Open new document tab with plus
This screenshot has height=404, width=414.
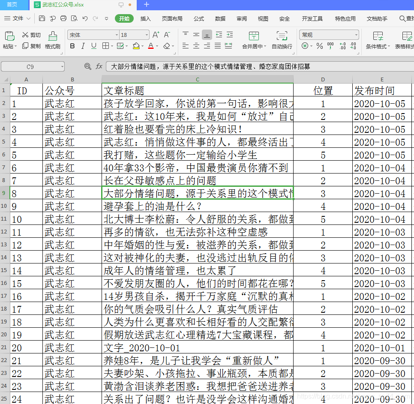147,4
